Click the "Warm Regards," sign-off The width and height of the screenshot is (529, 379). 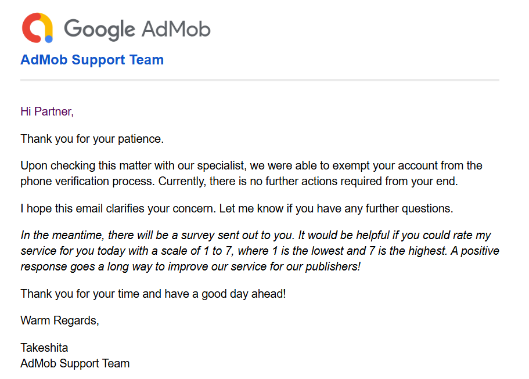point(60,320)
